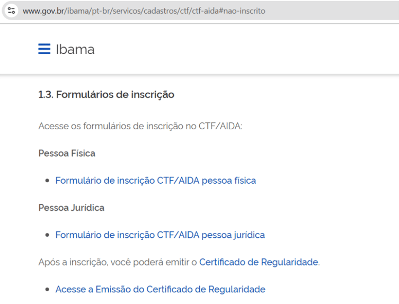
Task: Click the heading 1.3. Formulários de inscrição
Action: [x=106, y=95]
